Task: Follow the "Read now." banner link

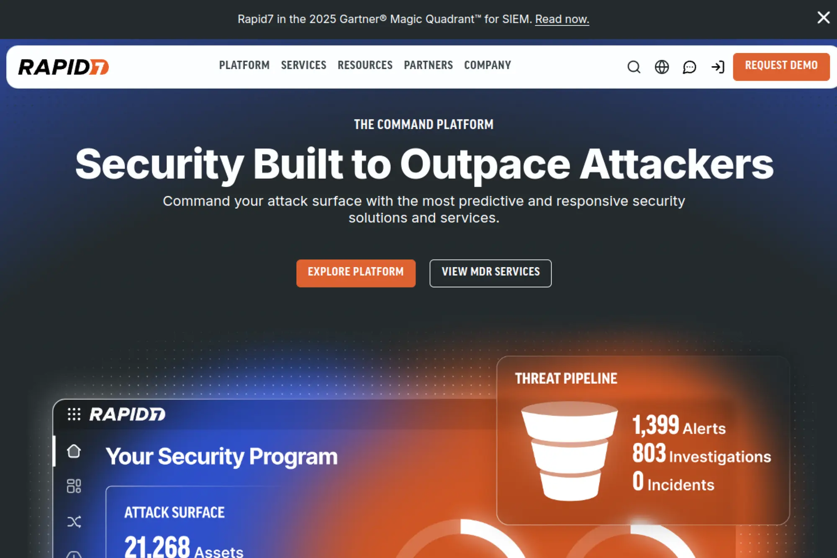Action: [x=562, y=19]
